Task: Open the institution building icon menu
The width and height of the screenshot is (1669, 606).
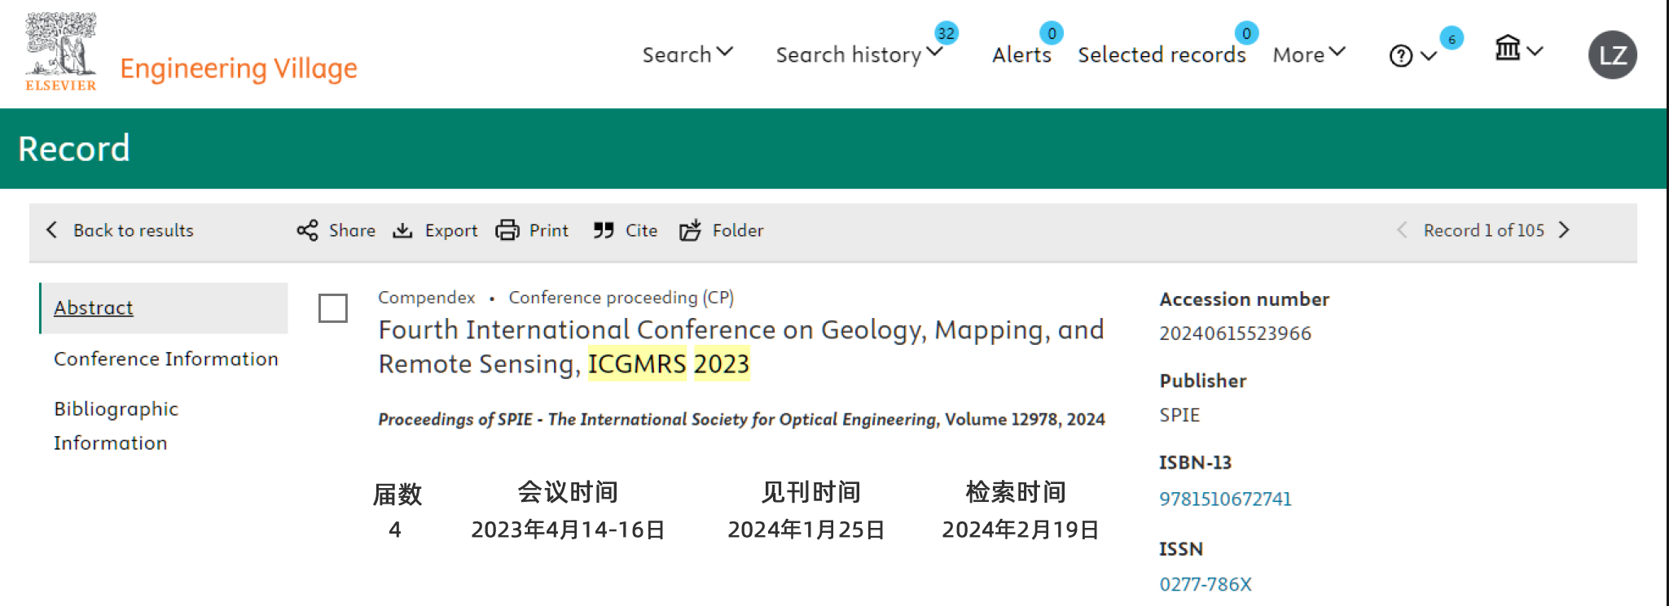Action: 1508,48
